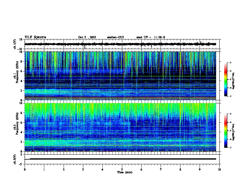Click the "ch.1(V)" waveform axis label

tap(15, 44)
